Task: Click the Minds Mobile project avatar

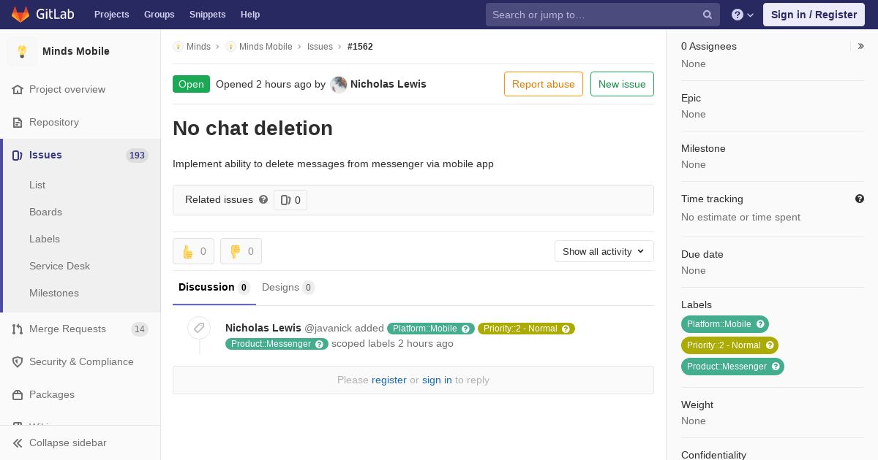Action: coord(22,51)
